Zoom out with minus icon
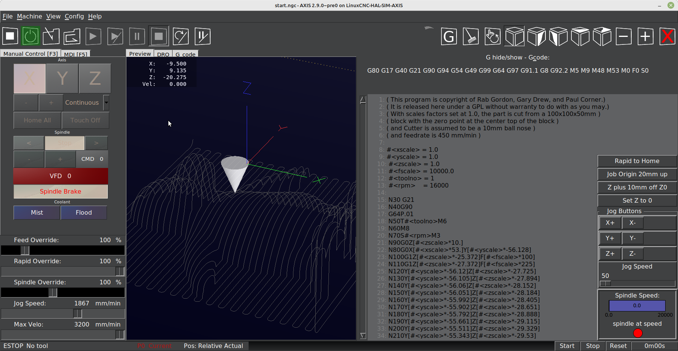Viewport: 678px width, 351px height. coord(624,37)
